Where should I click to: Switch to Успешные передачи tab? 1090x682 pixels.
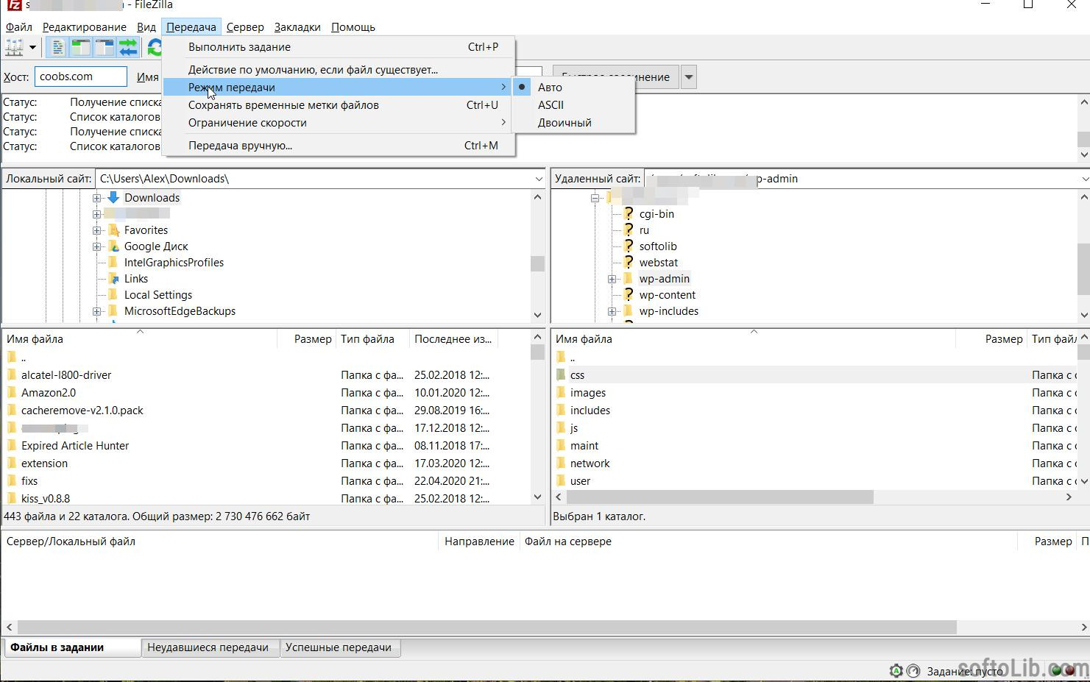click(339, 647)
